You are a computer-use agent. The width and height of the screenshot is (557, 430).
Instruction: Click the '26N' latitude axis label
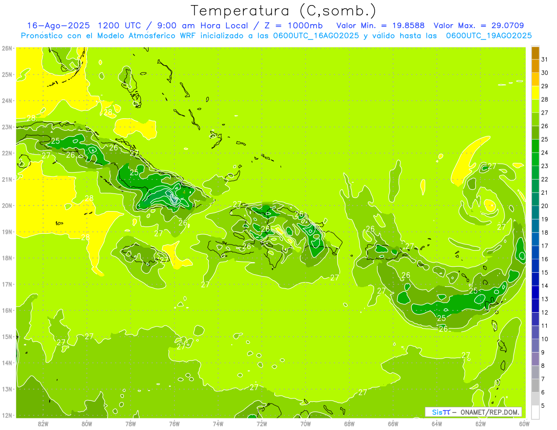(x=7, y=48)
